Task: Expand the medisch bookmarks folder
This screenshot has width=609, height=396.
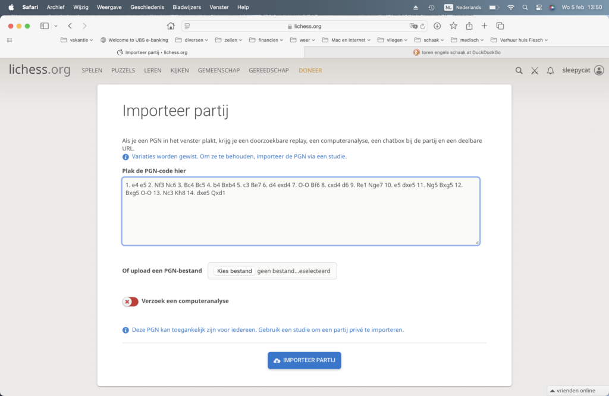Action: point(467,40)
